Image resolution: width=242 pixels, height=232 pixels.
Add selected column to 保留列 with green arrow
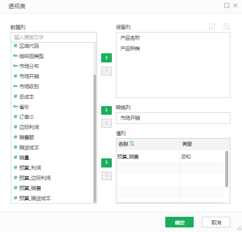(106, 58)
